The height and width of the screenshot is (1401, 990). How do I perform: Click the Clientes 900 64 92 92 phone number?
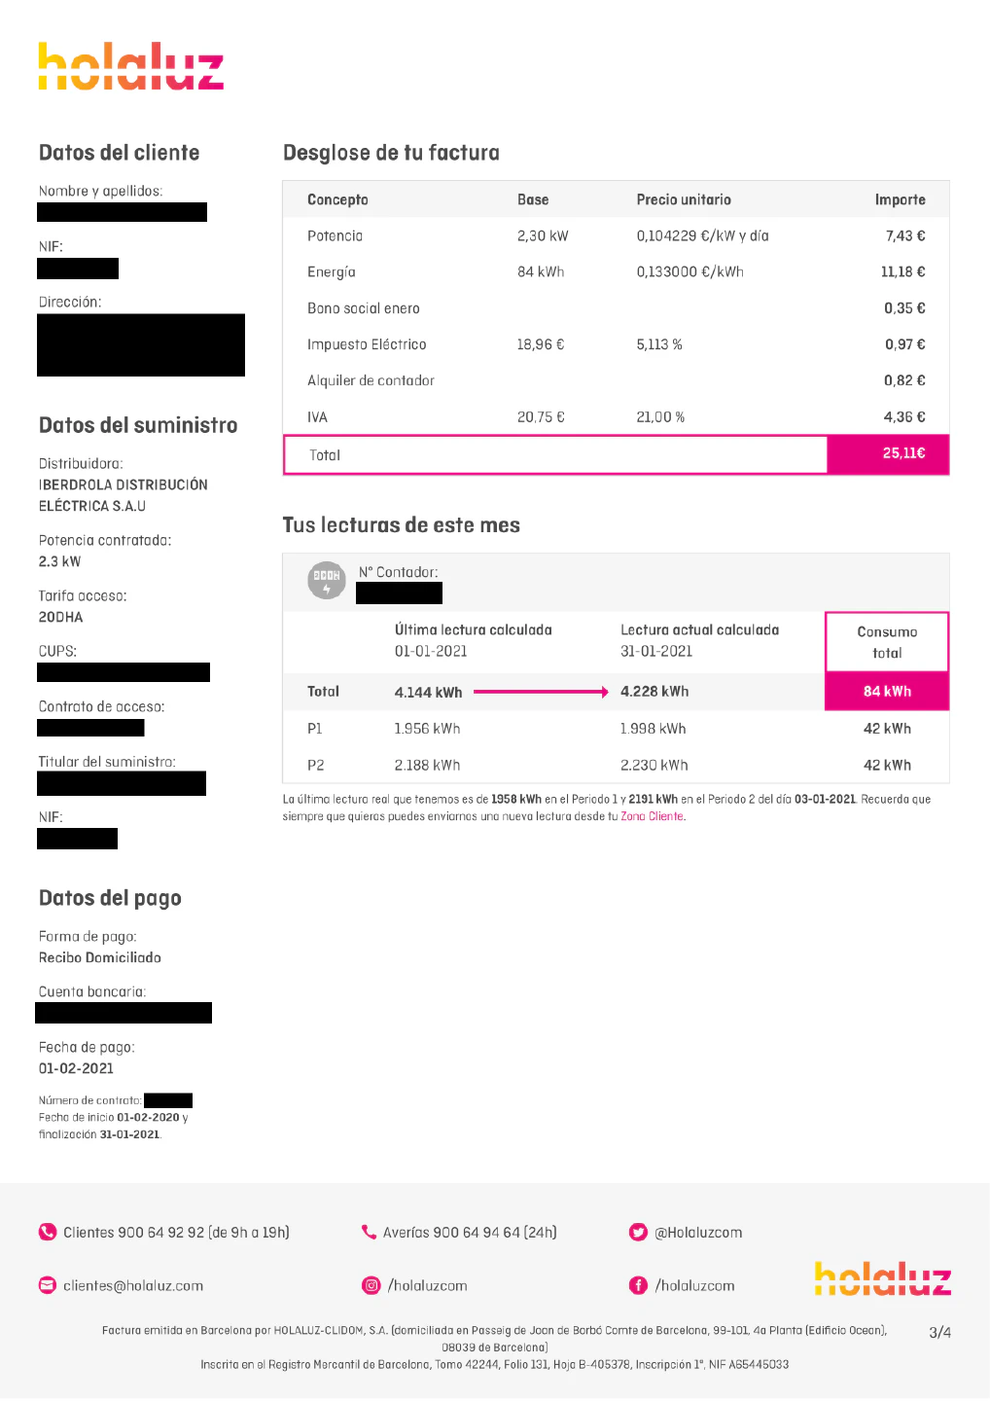(x=176, y=1233)
